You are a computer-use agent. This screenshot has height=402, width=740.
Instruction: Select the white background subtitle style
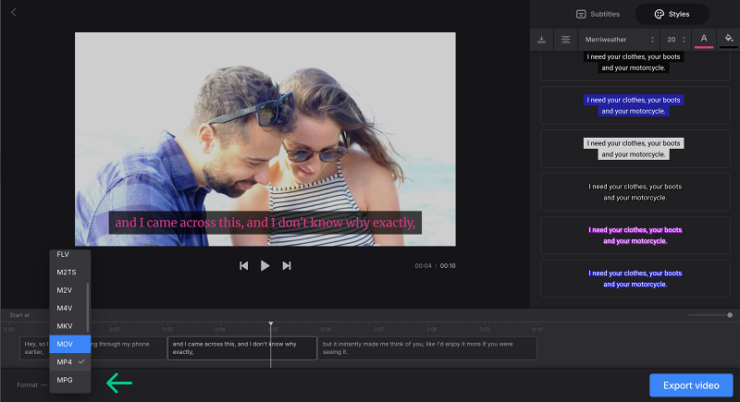635,149
